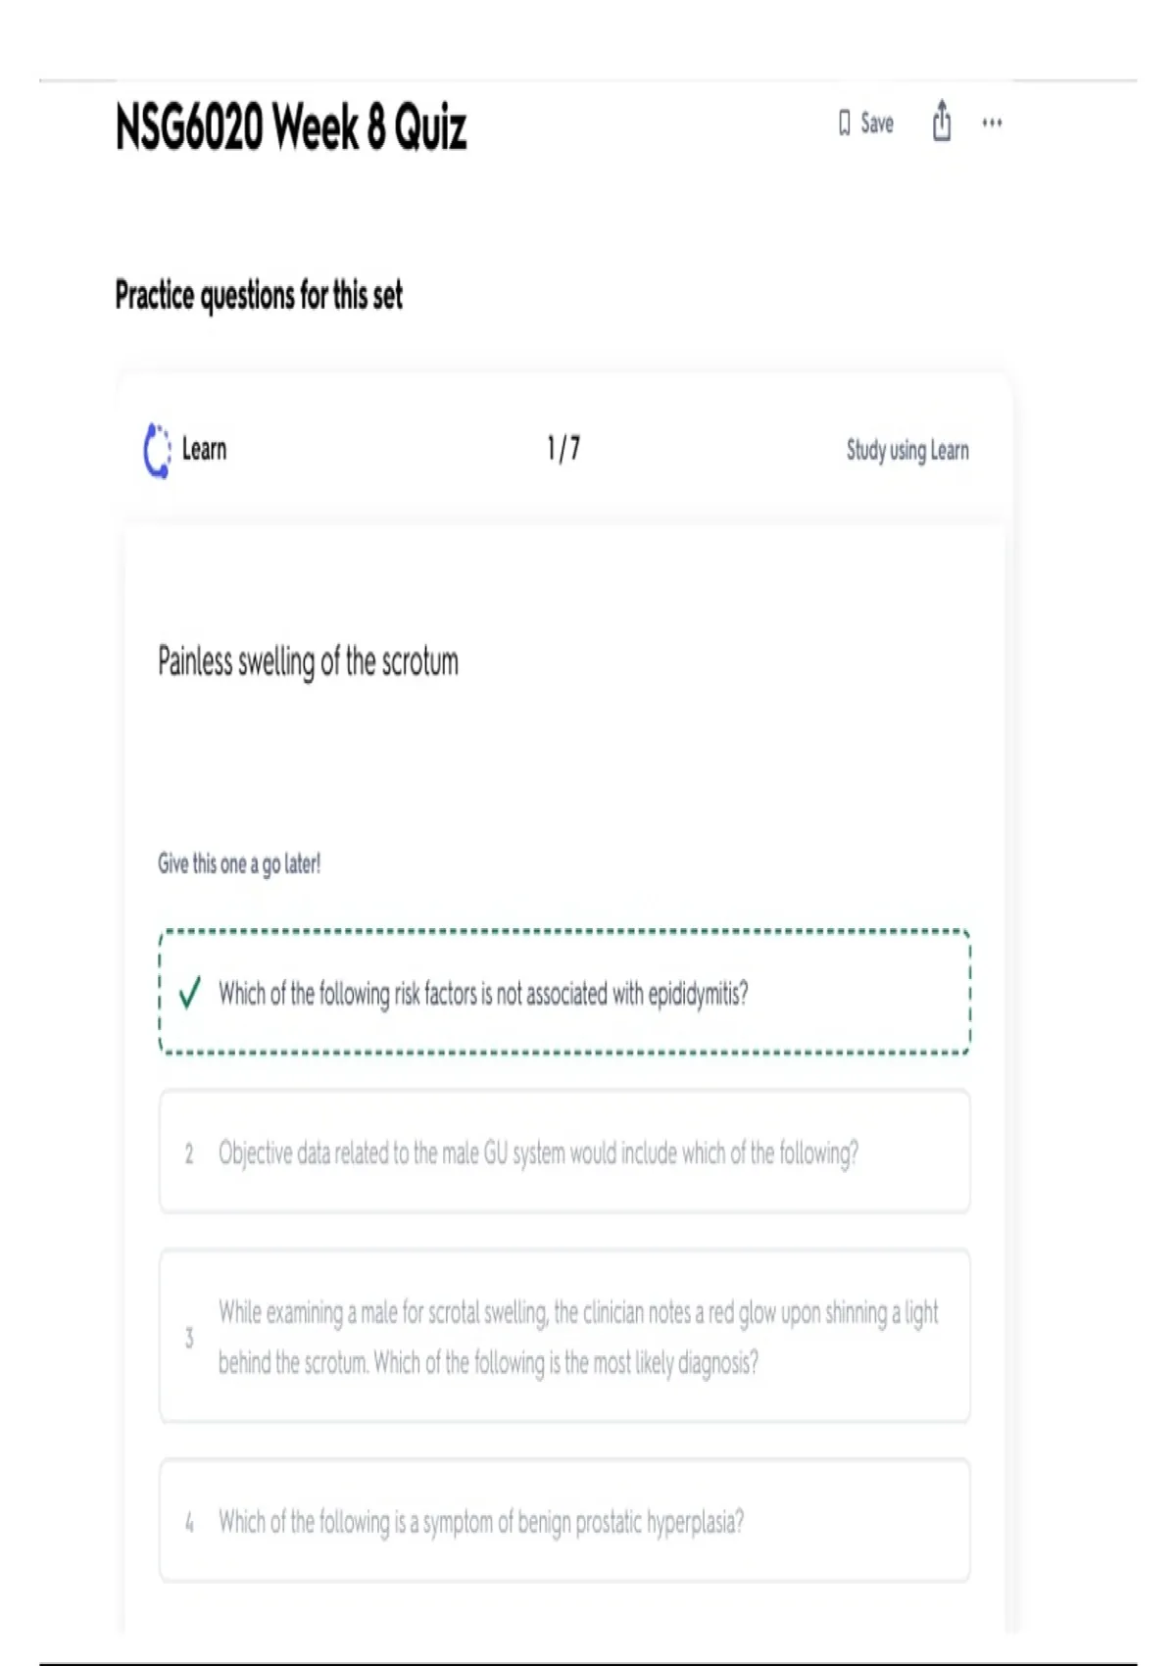The image size is (1176, 1666).
Task: Click the number 2 answer badge
Action: coord(189,1153)
